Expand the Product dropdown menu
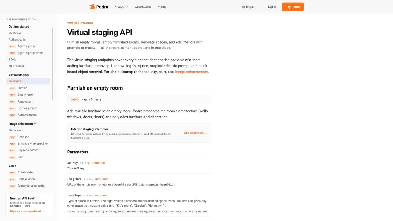 (121, 7)
